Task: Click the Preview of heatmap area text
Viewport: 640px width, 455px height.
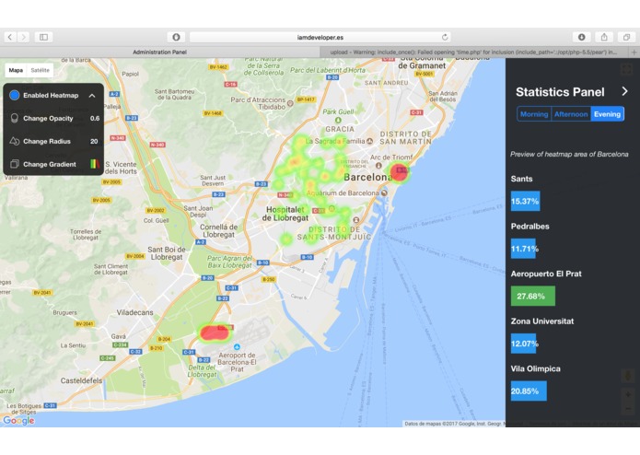Action: pos(569,154)
